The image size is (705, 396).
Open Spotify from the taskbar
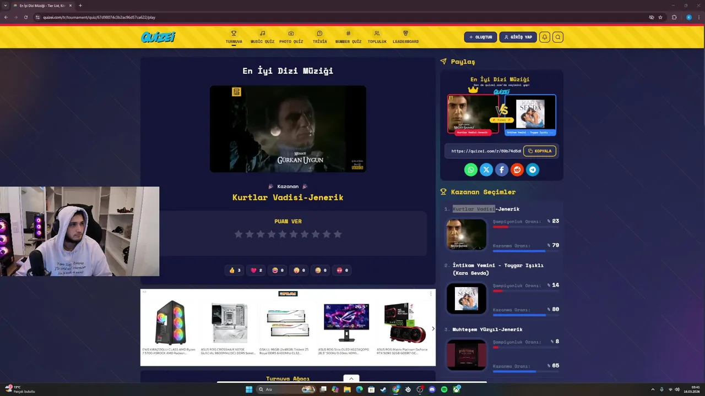(x=444, y=389)
